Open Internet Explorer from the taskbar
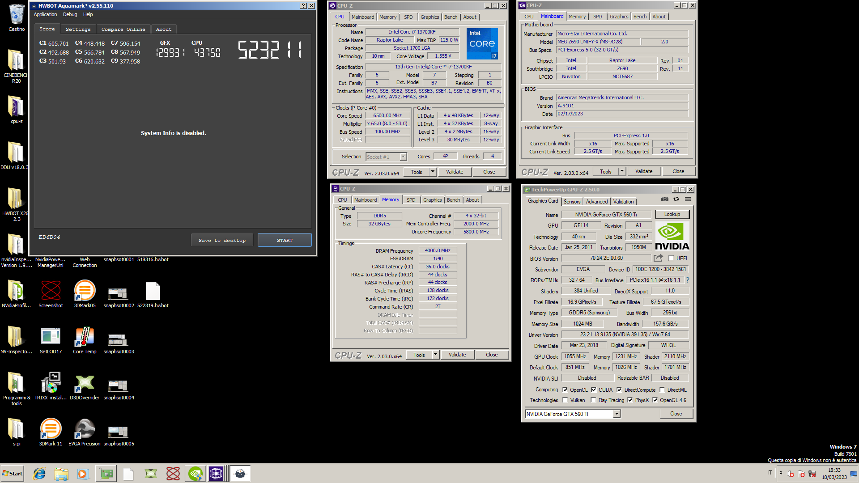The width and height of the screenshot is (859, 483). tap(39, 474)
